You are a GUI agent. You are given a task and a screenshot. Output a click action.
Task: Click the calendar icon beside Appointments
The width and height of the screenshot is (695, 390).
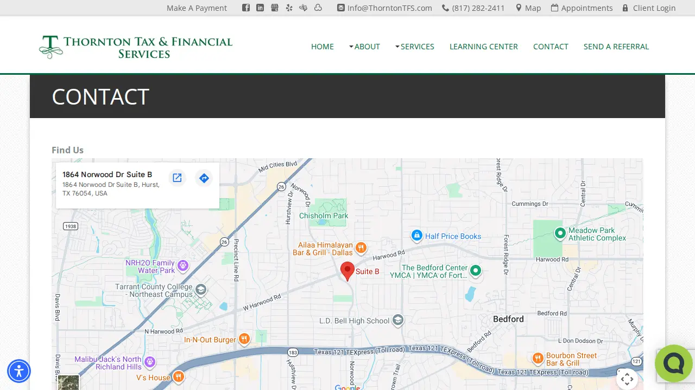[x=554, y=8]
